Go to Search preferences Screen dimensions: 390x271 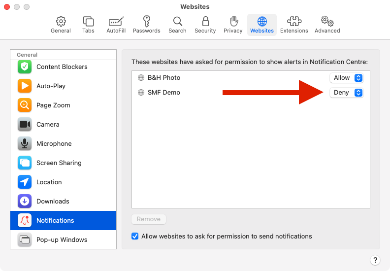tap(177, 25)
